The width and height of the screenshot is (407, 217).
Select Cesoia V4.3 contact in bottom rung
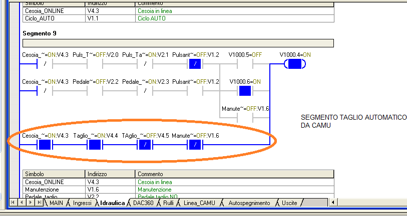click(x=45, y=145)
